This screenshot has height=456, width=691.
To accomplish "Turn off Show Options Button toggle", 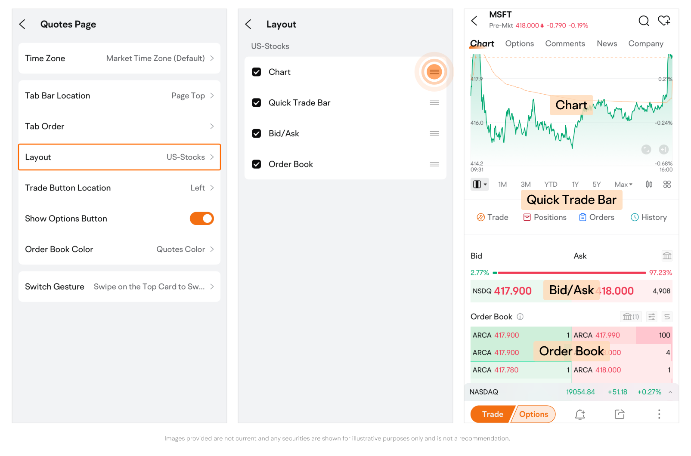I will pos(202,219).
